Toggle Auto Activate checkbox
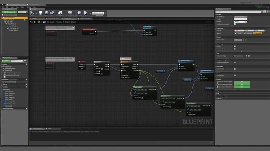270x151 pixels. [x=235, y=69]
